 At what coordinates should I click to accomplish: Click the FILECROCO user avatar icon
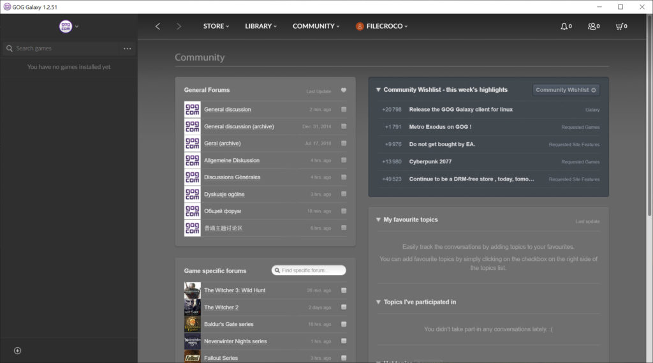pos(360,26)
